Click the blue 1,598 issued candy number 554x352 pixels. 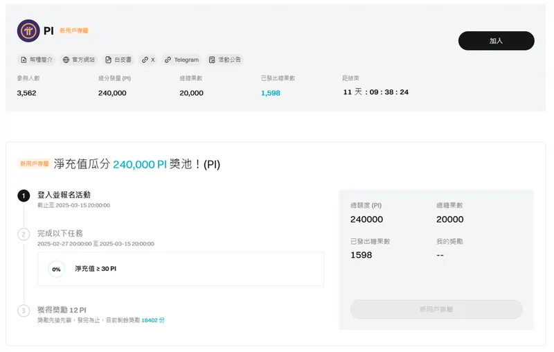click(x=270, y=93)
